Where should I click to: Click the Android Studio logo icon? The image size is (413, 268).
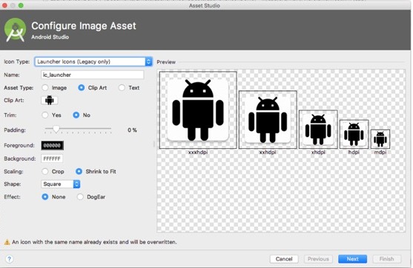[16, 30]
